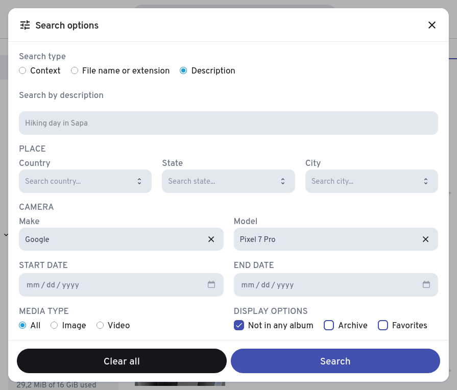Screen dimensions: 457x390
Task: Close the Search options dialog
Action: pyautogui.click(x=432, y=25)
